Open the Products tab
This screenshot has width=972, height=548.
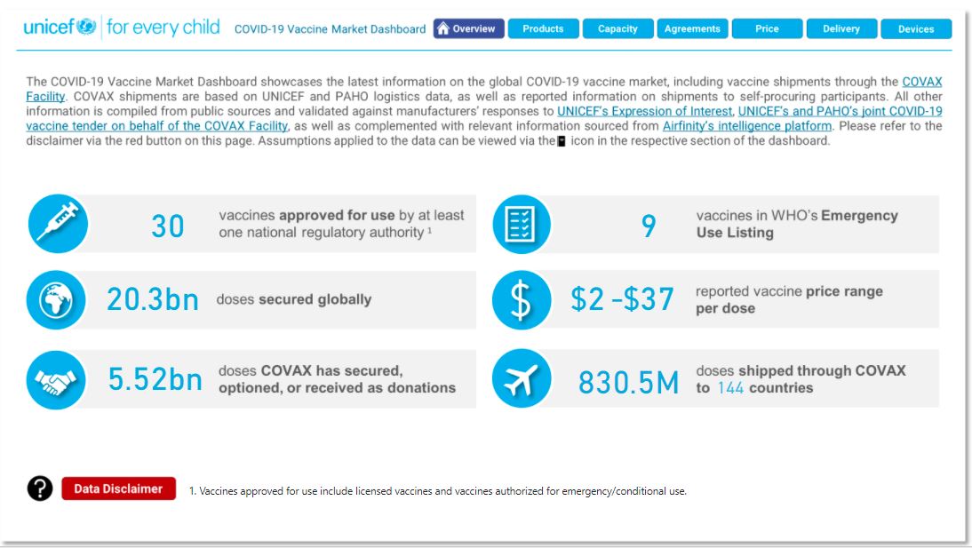[x=543, y=28]
